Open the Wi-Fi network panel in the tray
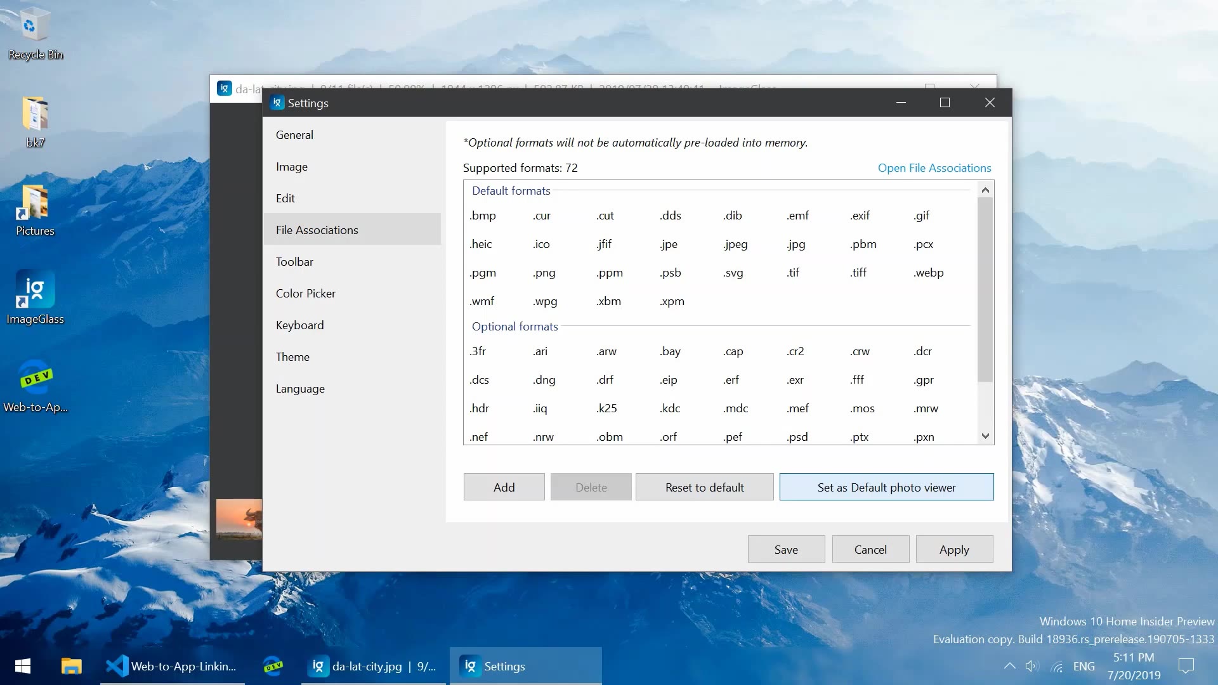 (1057, 666)
